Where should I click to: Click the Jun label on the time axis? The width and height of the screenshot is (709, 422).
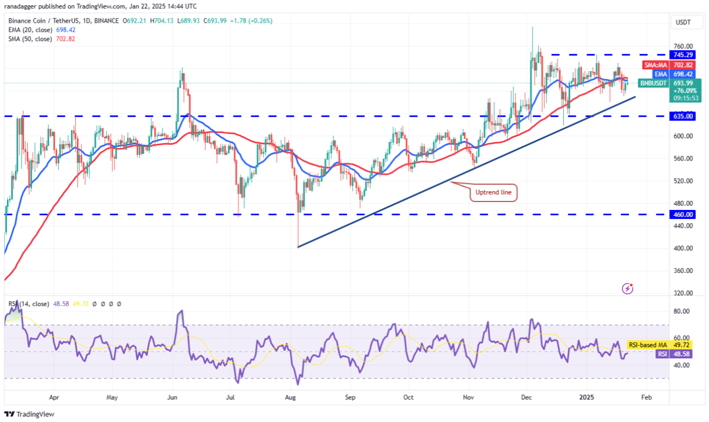click(172, 397)
